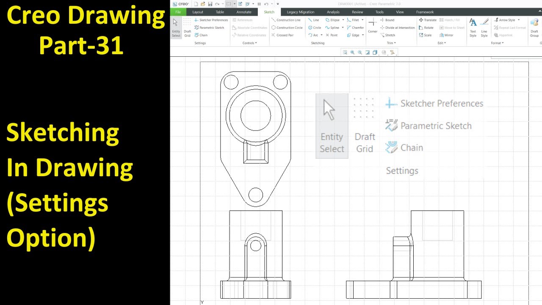Screen dimensions: 542x305
Task: Click the Scale edit tool
Action: click(425, 35)
